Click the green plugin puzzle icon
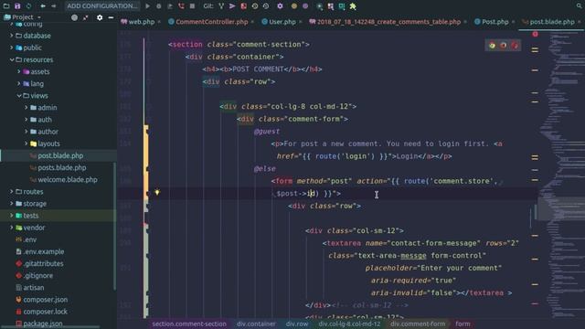Viewport: 585px width, 329px height. coord(353,6)
